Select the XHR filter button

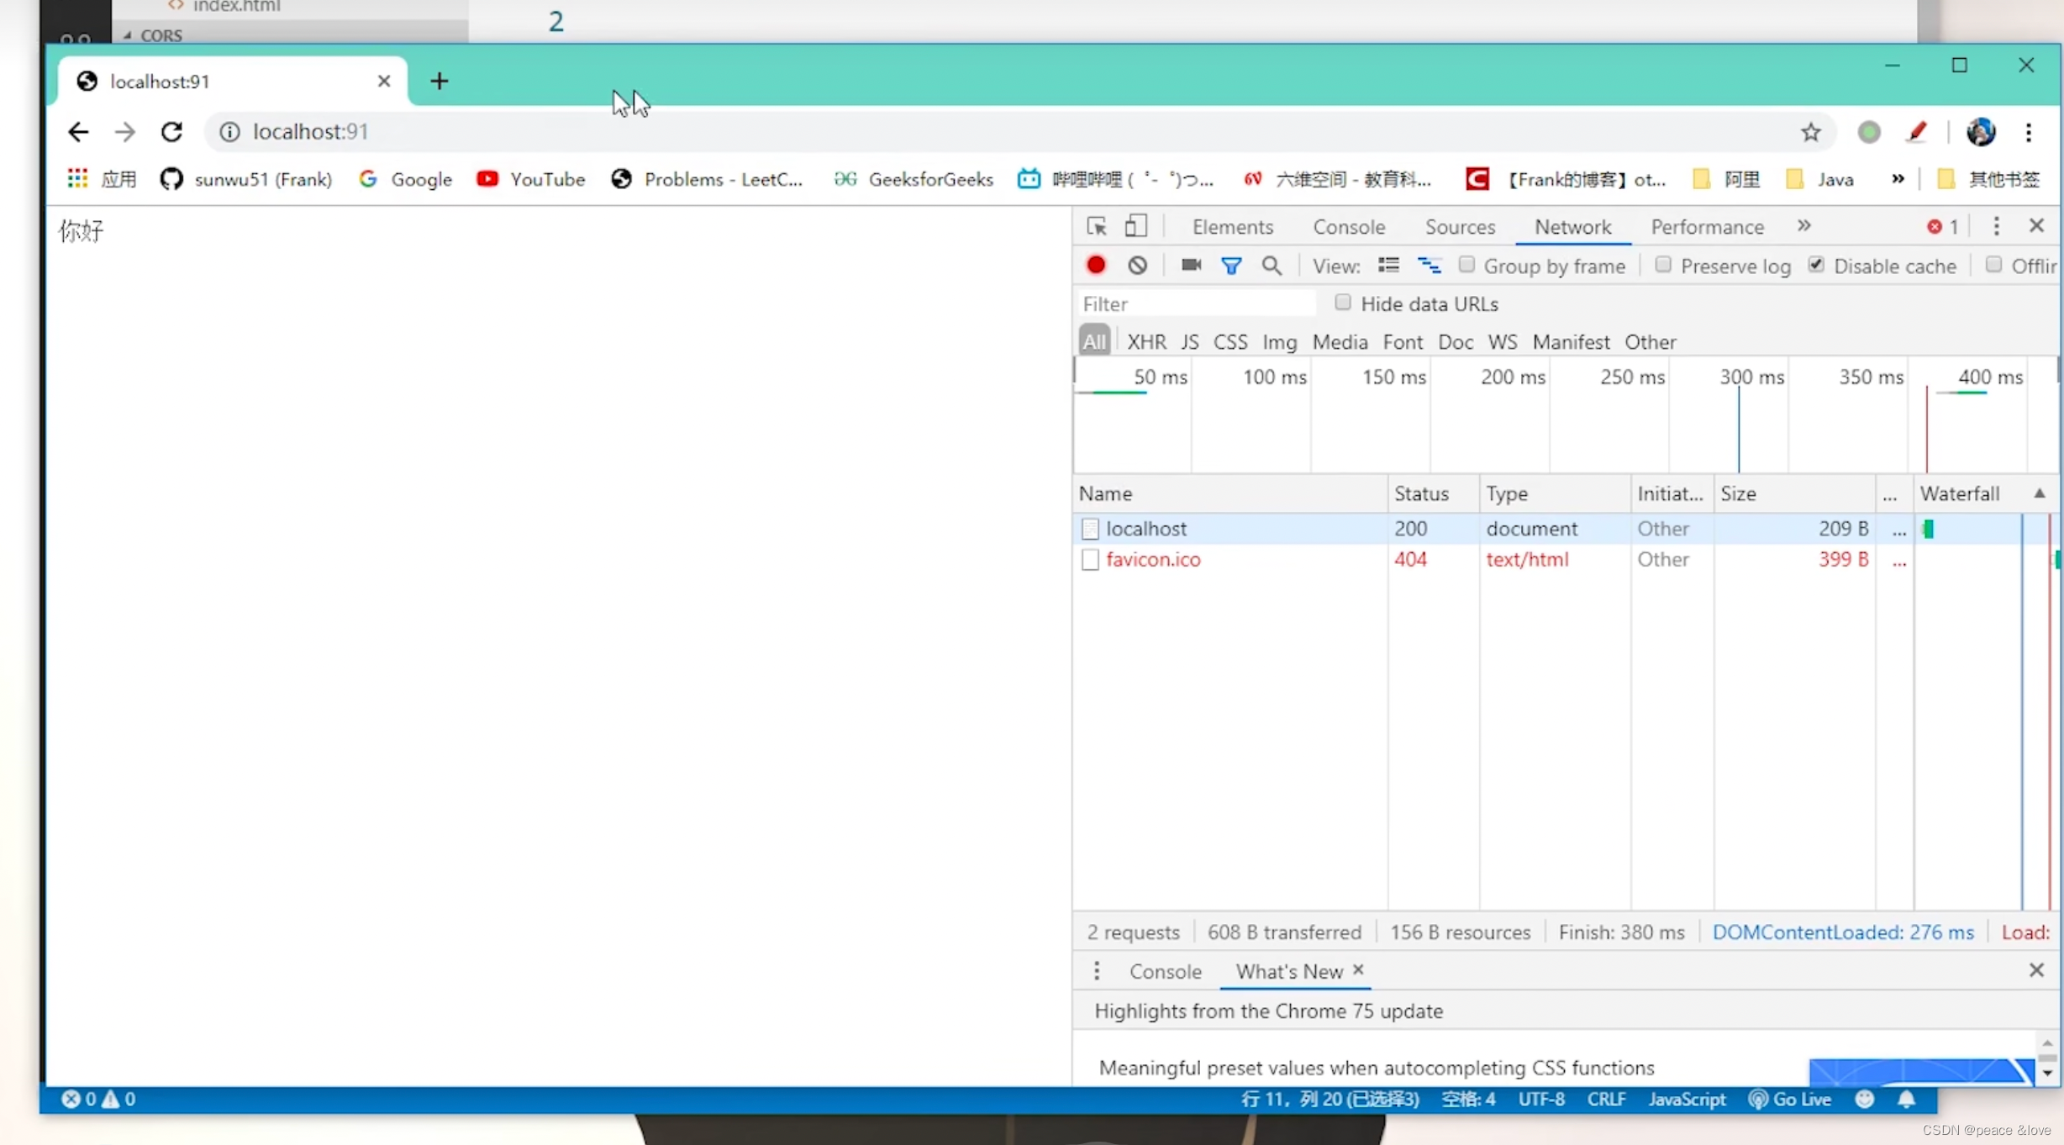[1147, 341]
